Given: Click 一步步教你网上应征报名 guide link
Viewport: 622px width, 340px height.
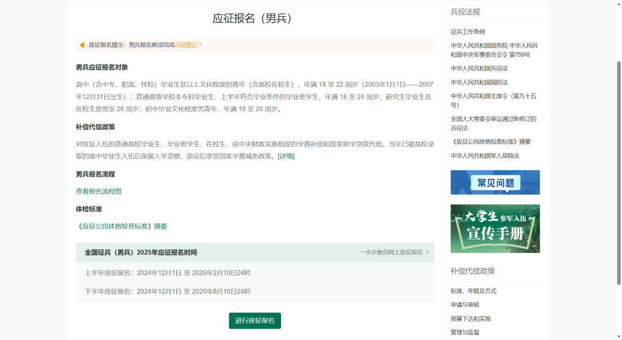Looking at the screenshot, I should click(392, 252).
